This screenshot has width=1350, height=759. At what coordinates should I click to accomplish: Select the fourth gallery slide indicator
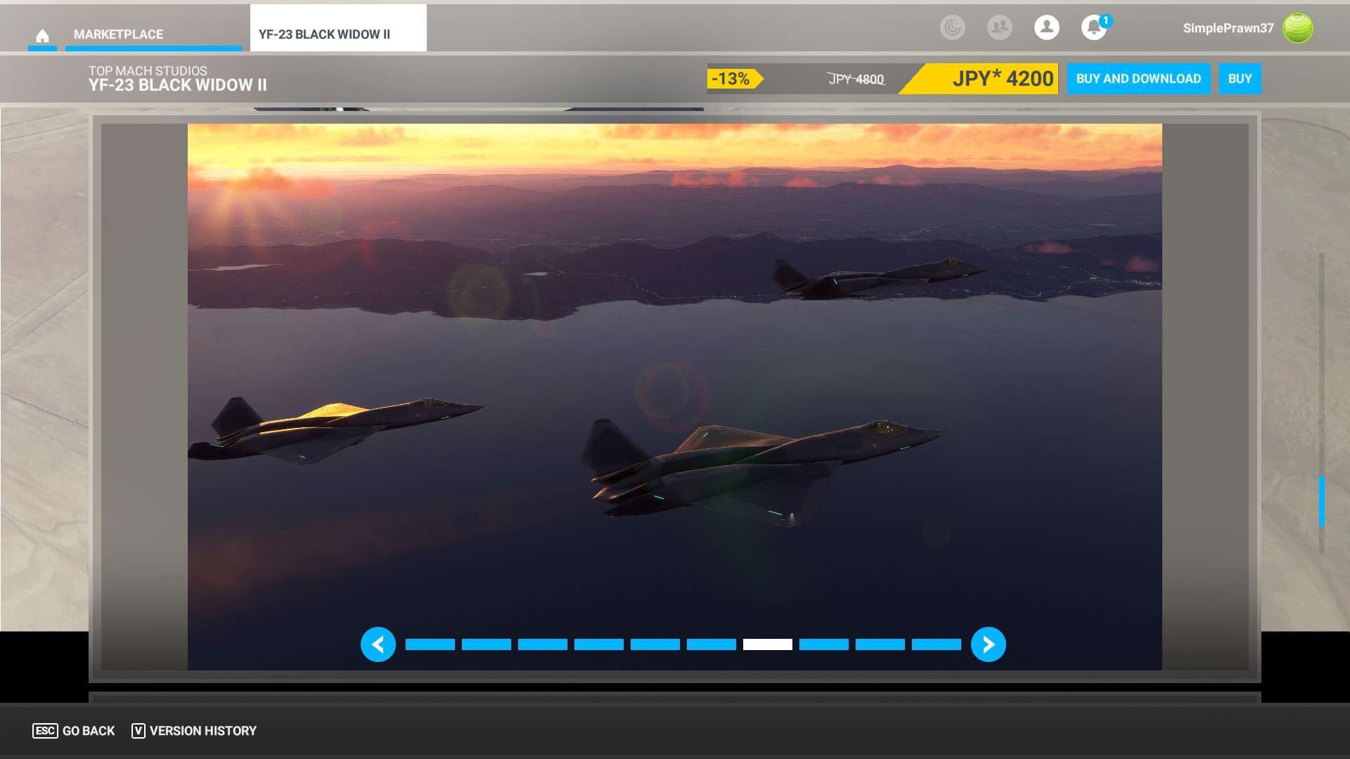[x=599, y=644]
